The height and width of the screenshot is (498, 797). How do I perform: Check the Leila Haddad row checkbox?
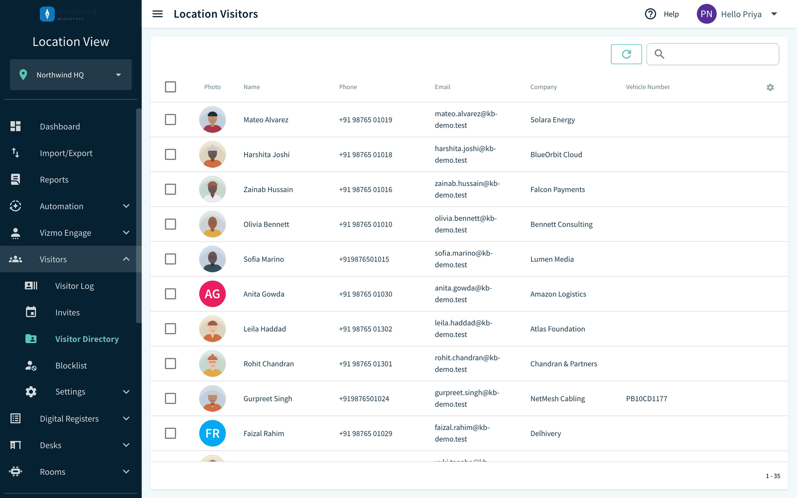(170, 329)
